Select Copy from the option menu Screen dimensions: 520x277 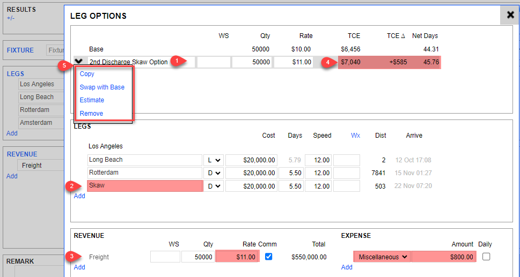(x=87, y=74)
